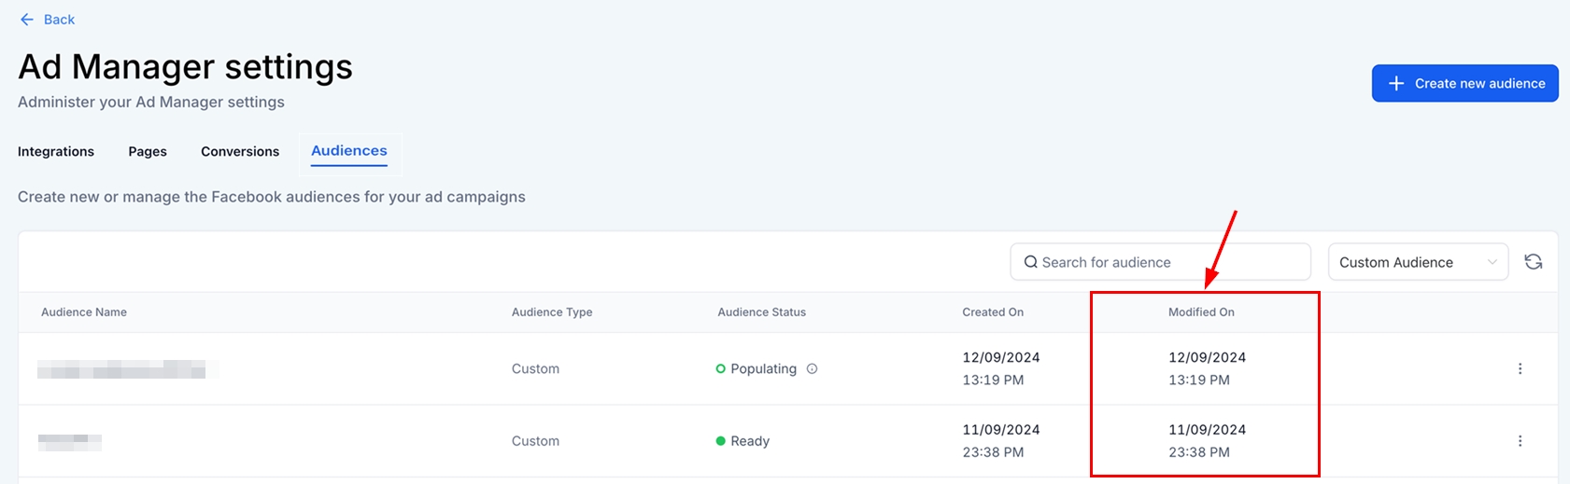Open the Pages tab
This screenshot has width=1570, height=484.
pos(148,151)
